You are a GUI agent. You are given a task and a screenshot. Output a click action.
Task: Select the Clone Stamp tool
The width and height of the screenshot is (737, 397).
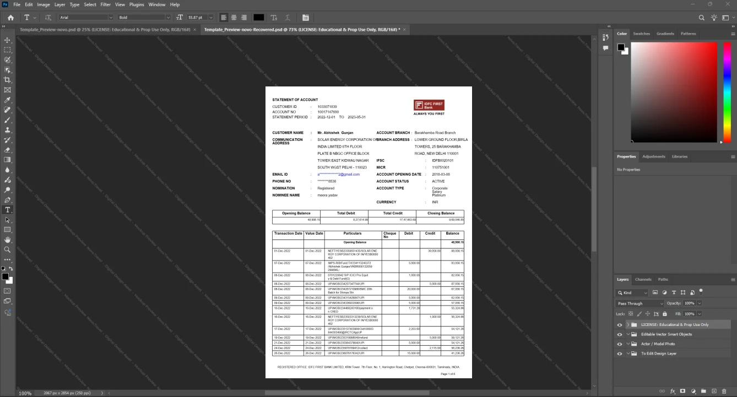pyautogui.click(x=8, y=130)
